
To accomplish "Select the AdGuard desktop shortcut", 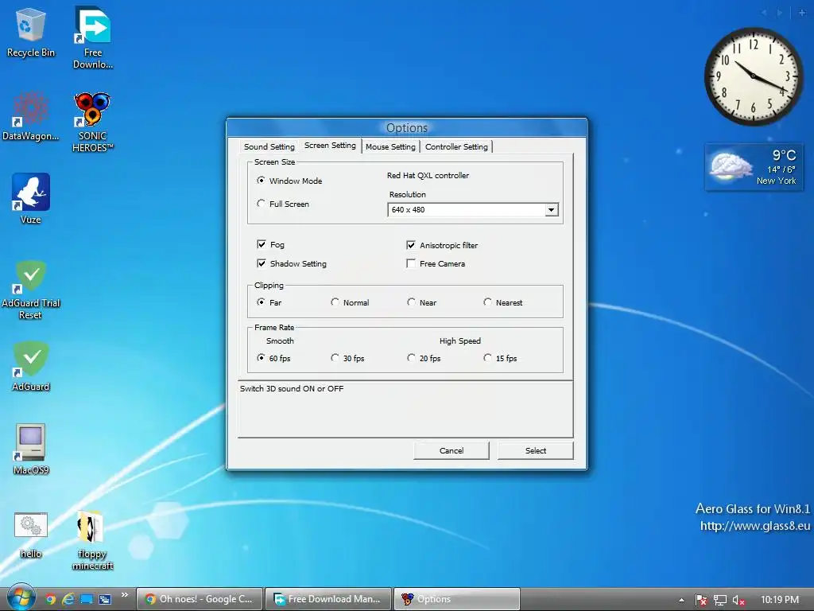I will click(31, 366).
